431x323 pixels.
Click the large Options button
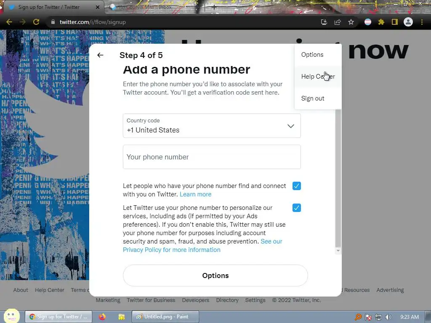coord(215,275)
